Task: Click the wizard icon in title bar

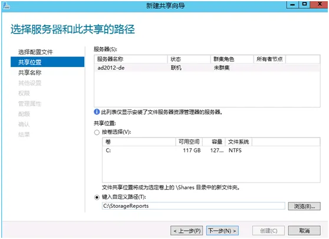Action: click(x=6, y=6)
